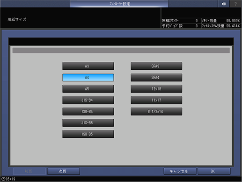The height and width of the screenshot is (182, 242).
Task: Choose JIS-B5 paper size
Action: pos(88,123)
